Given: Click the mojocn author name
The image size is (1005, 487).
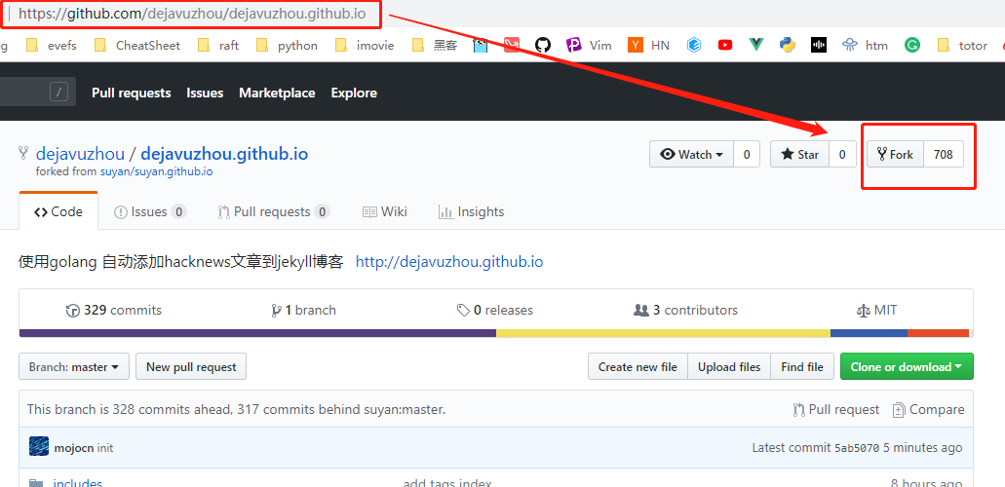Looking at the screenshot, I should click(x=74, y=448).
